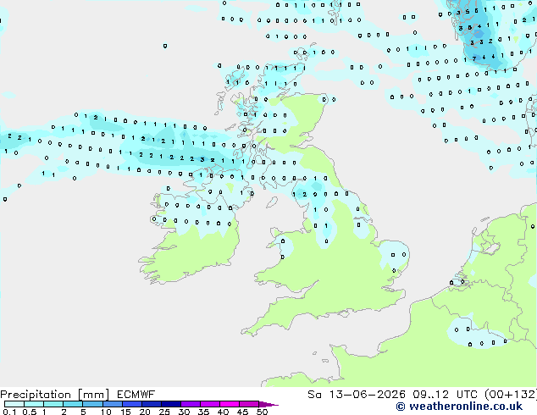
Task: Select the 1–2 mm legend color swatch
Action: (53, 404)
